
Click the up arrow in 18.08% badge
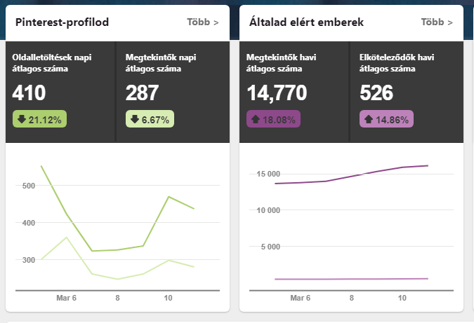tap(255, 119)
